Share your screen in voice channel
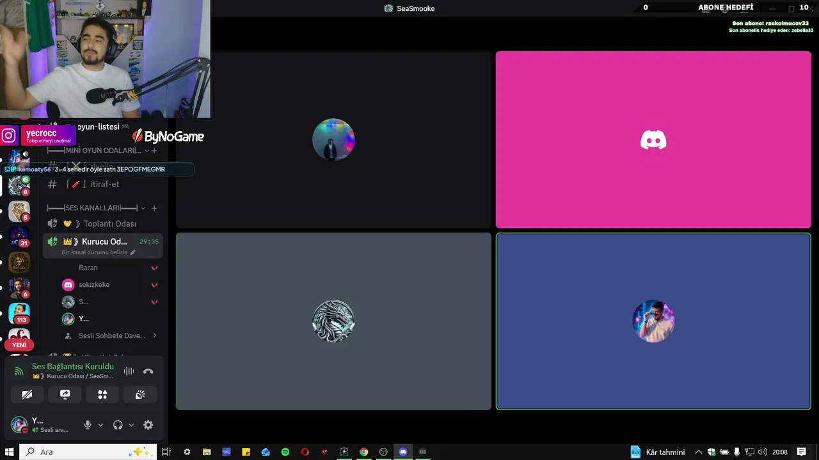The image size is (819, 460). click(65, 395)
